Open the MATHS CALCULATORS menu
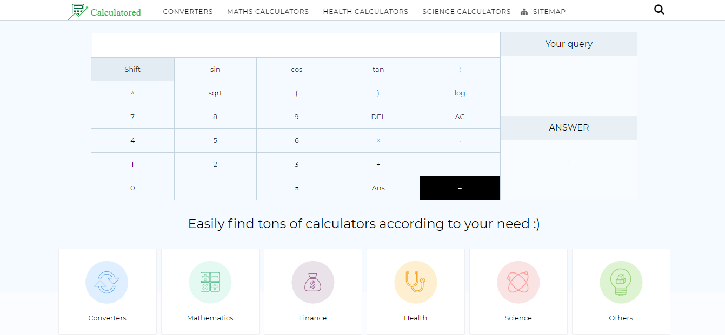Image resolution: width=725 pixels, height=335 pixels. 268,11
